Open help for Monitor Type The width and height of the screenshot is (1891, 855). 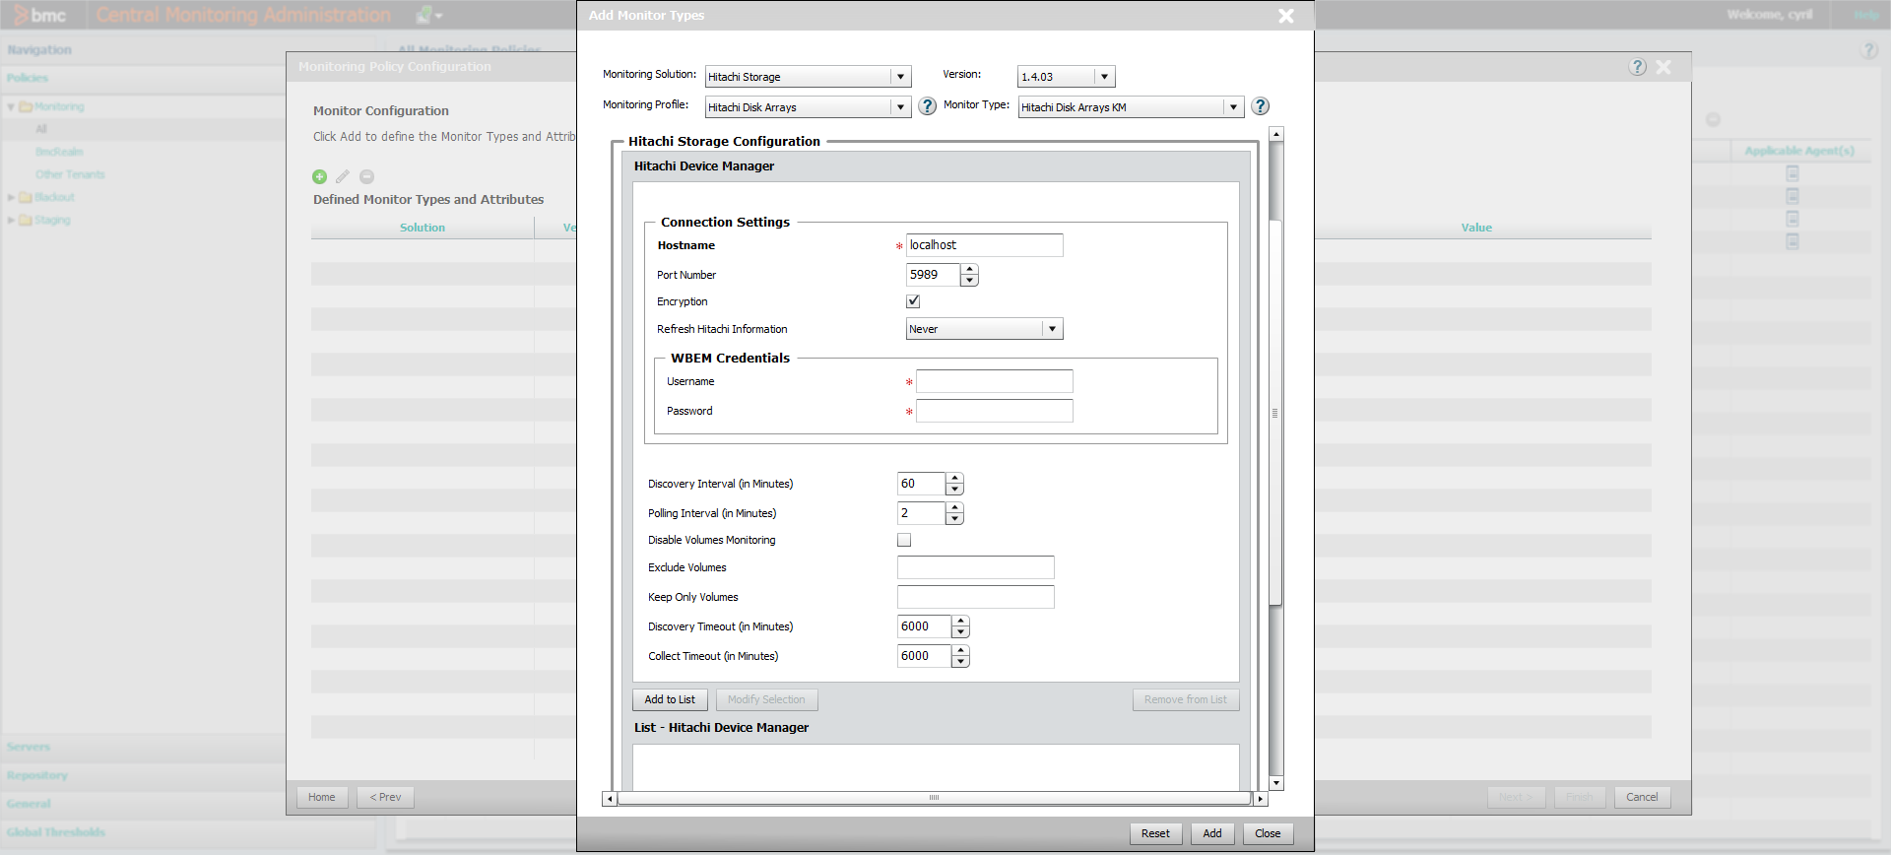[x=1260, y=106]
